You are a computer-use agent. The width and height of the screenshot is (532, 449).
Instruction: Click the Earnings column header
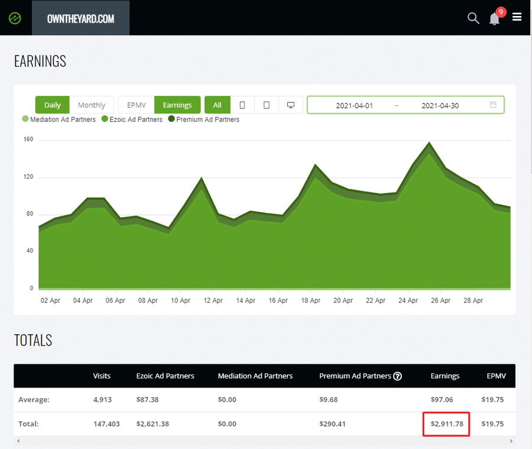click(445, 376)
